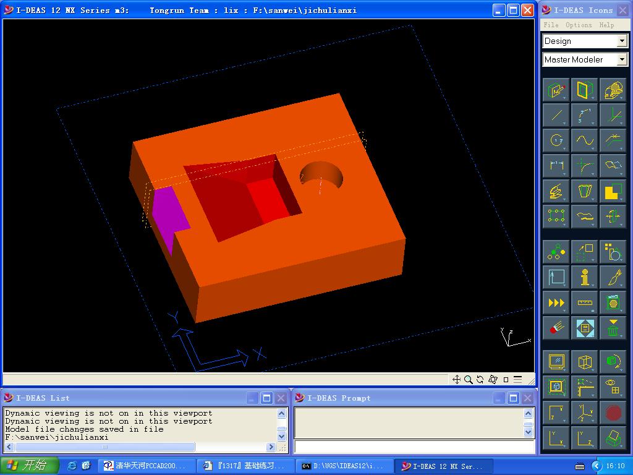The image size is (633, 475).
Task: Click the I-DEAS Prompt input field
Action: coord(415,447)
